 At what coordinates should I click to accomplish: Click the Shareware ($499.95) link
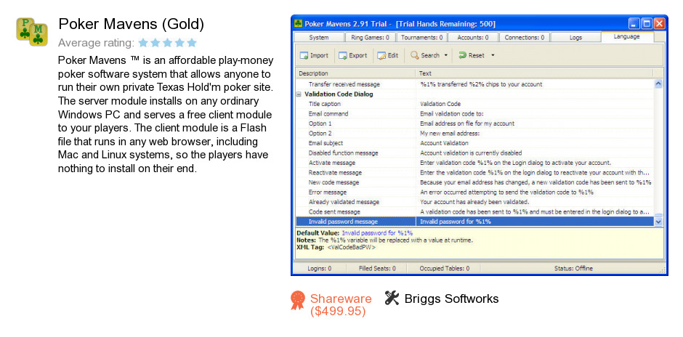pyautogui.click(x=341, y=305)
